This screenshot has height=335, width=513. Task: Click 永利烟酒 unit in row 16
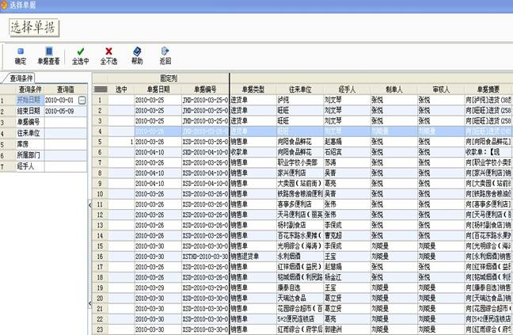[x=289, y=257]
